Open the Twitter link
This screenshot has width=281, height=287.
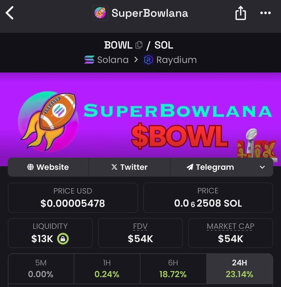coord(129,167)
